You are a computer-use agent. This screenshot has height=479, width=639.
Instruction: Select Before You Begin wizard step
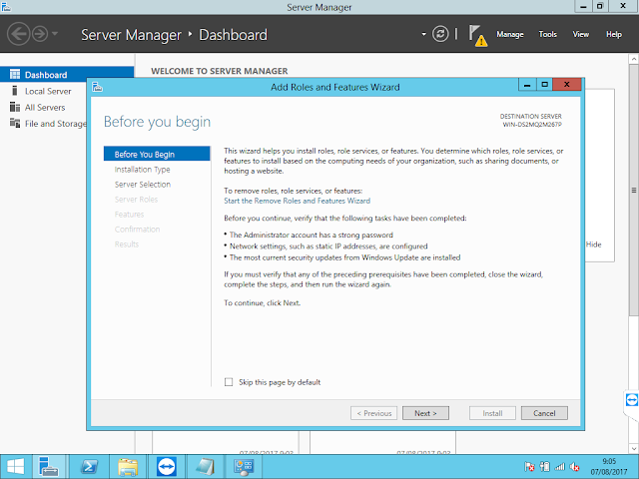pyautogui.click(x=157, y=154)
